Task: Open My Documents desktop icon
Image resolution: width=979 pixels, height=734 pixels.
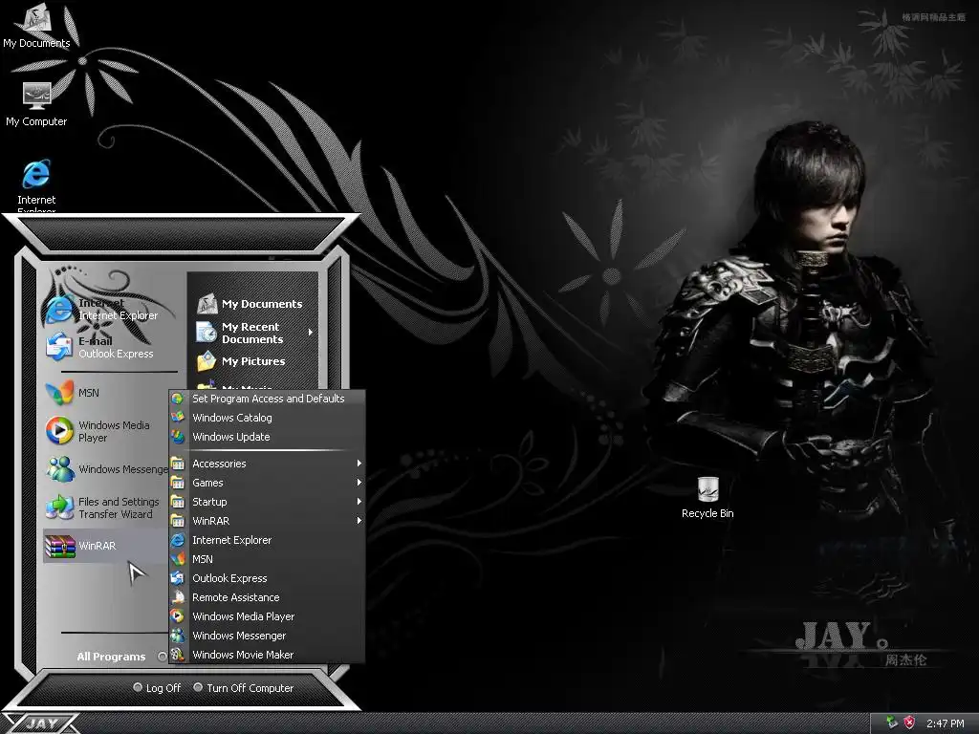Action: (x=36, y=27)
